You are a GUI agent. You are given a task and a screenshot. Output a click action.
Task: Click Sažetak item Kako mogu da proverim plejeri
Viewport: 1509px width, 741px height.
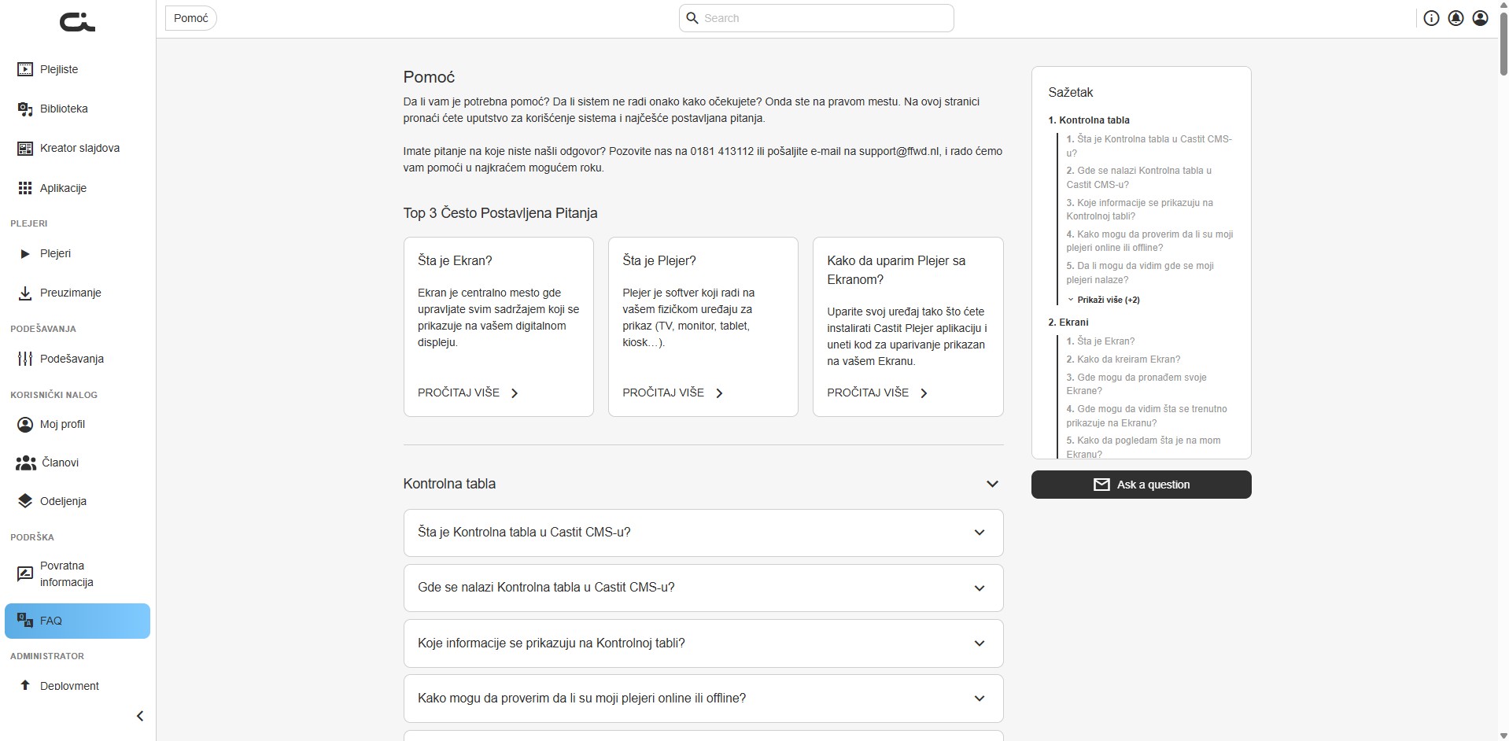click(1149, 241)
